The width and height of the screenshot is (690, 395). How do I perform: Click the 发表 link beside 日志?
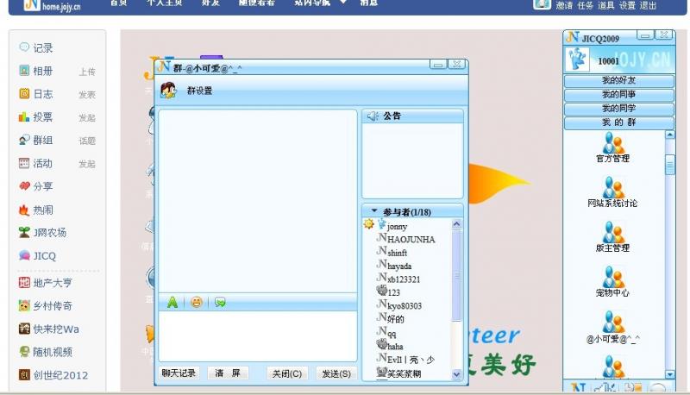[x=87, y=95]
